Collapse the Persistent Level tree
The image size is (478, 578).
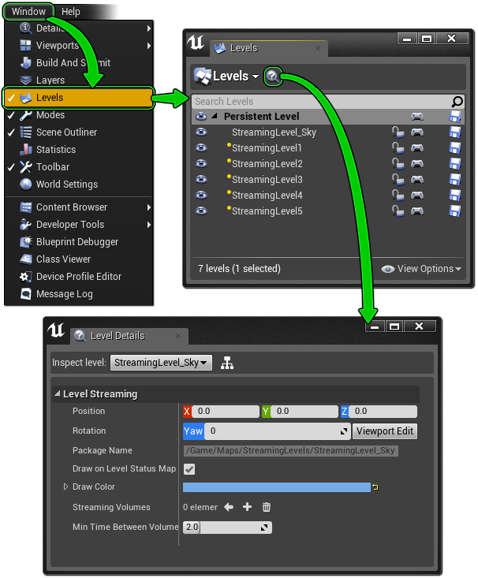(215, 116)
